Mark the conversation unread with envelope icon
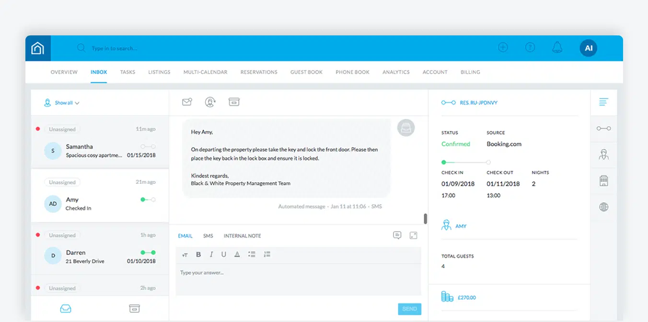This screenshot has width=648, height=322. point(187,101)
